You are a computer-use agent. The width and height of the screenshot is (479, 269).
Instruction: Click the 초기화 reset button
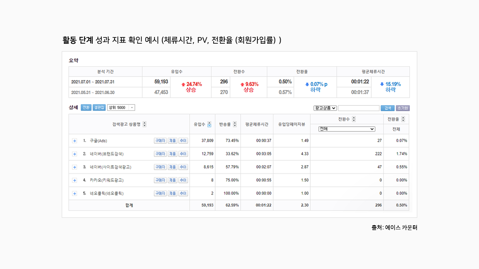click(403, 108)
